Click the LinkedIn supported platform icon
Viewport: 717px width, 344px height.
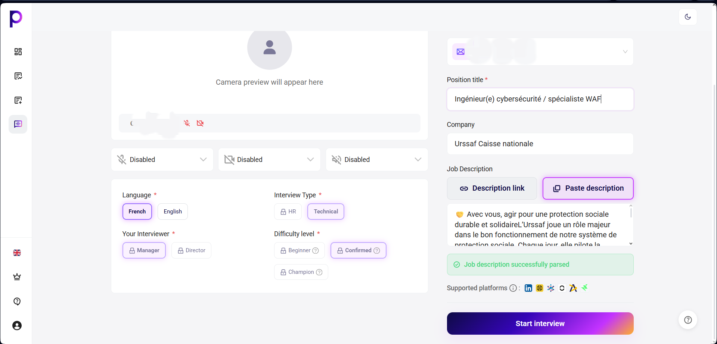pos(528,288)
